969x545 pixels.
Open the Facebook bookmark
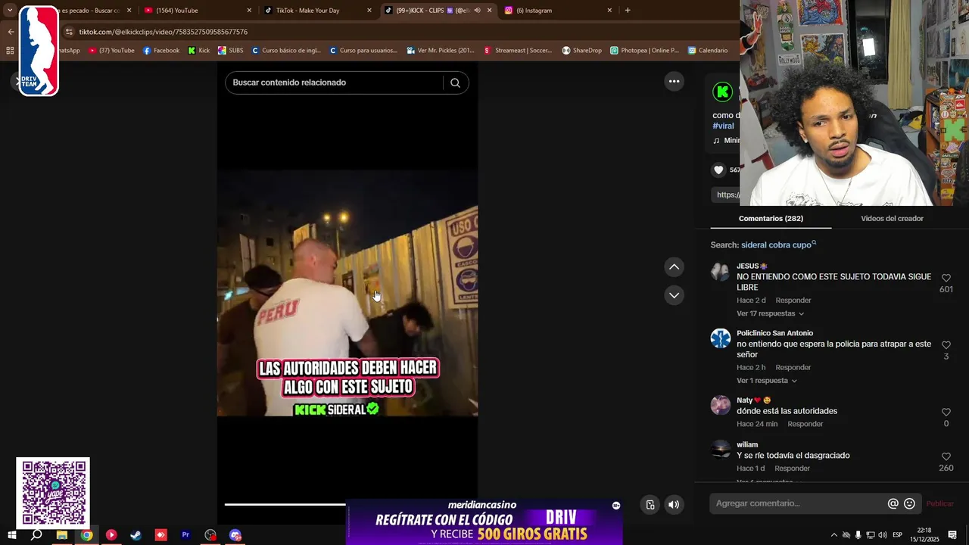click(161, 51)
